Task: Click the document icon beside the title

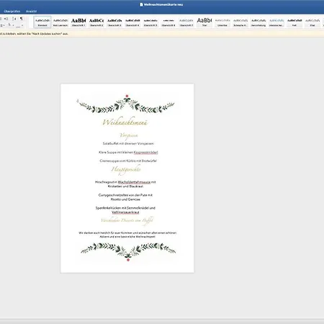Action: (141, 4)
